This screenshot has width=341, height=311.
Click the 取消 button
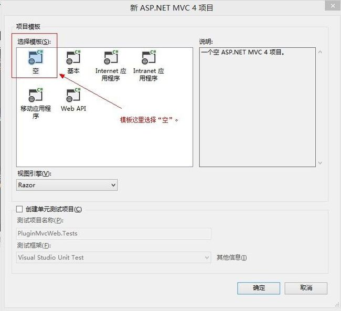point(306,288)
